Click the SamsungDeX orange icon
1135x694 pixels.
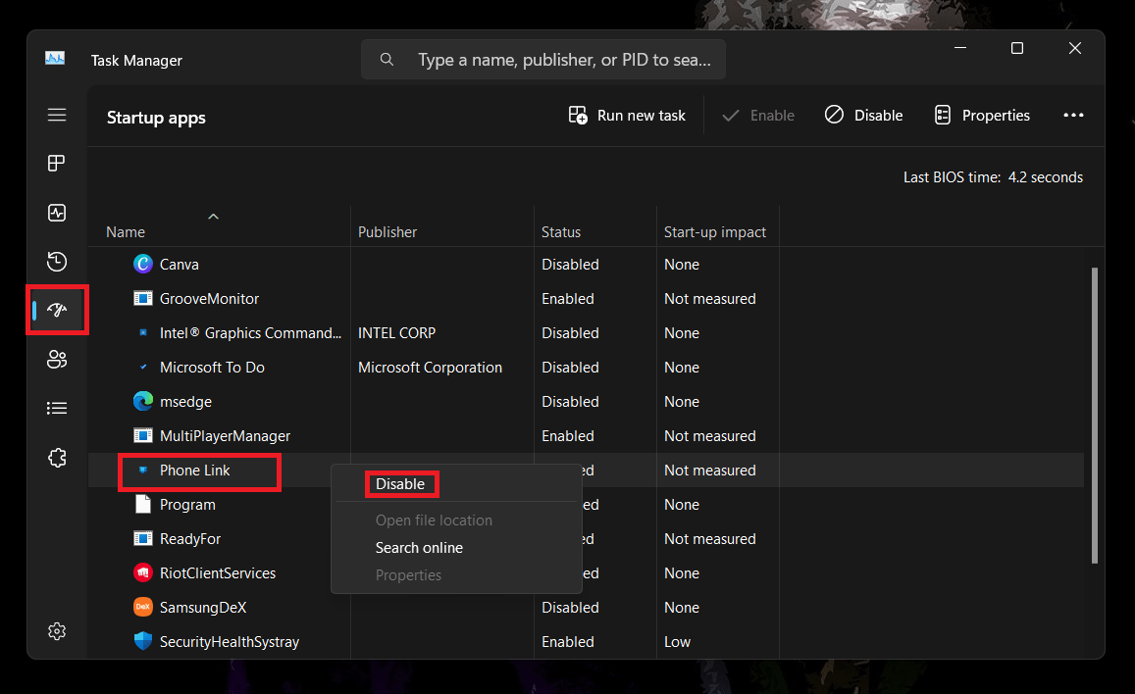pyautogui.click(x=143, y=607)
